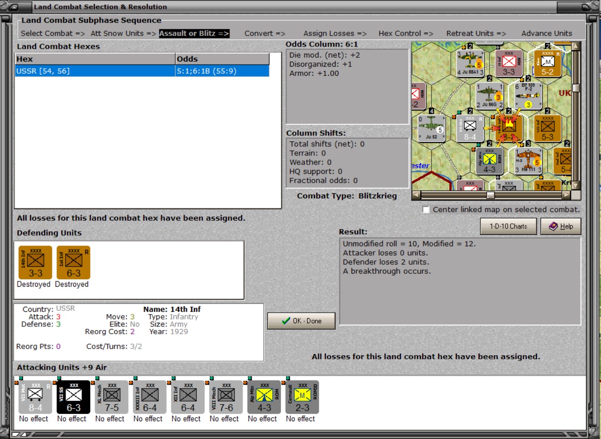
Task: Open the Help button
Action: [x=560, y=226]
